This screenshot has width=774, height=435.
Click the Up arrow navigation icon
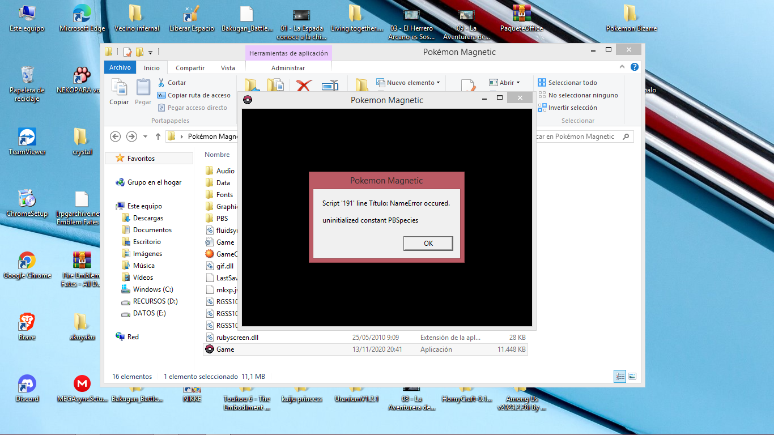click(x=158, y=137)
